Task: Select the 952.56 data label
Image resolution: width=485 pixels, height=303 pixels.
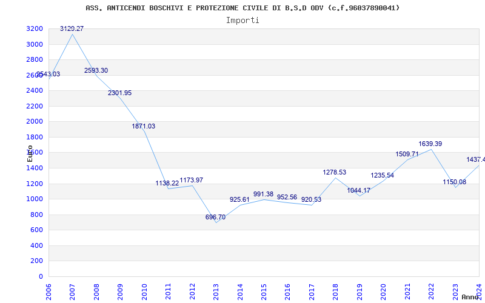Action: click(287, 198)
